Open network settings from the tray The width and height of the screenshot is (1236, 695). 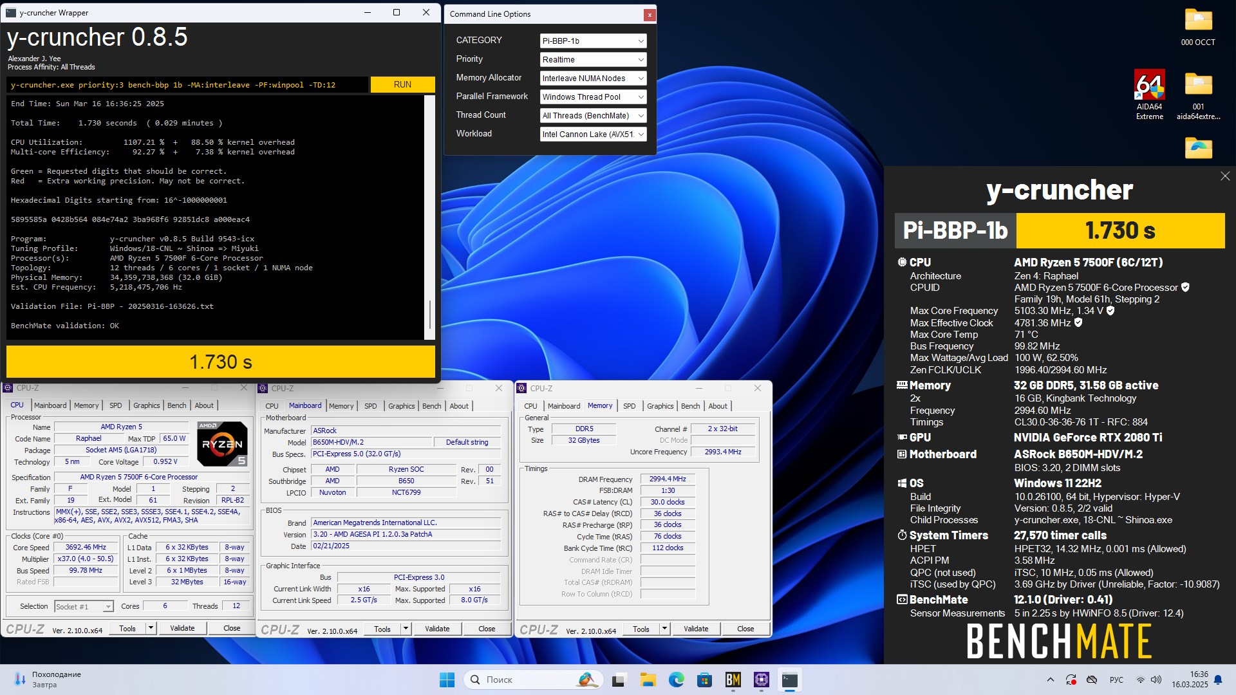(1140, 680)
